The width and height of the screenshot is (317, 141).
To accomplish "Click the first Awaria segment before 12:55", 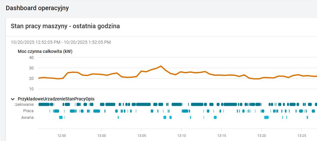I will click(x=61, y=118).
